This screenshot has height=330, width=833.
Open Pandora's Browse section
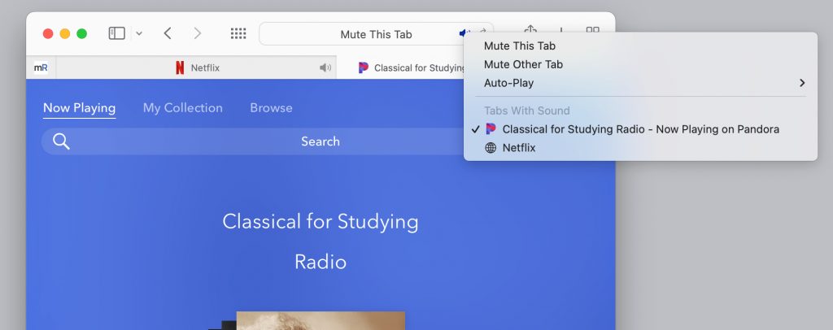(271, 108)
